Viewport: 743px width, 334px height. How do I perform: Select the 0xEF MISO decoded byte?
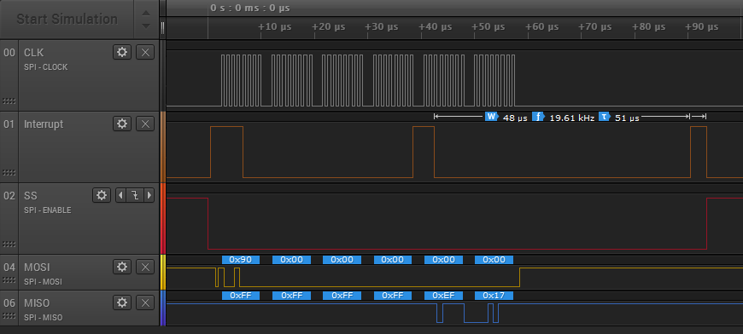(x=443, y=296)
